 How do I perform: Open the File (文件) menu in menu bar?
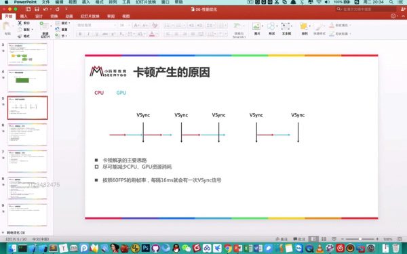tap(45, 2)
